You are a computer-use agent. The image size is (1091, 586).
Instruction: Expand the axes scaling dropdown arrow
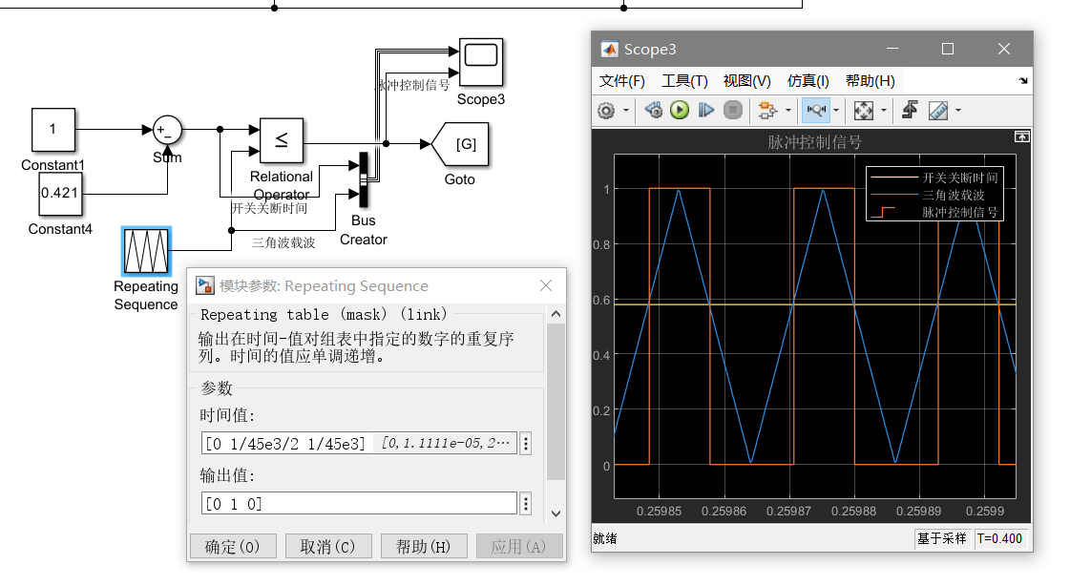884,110
